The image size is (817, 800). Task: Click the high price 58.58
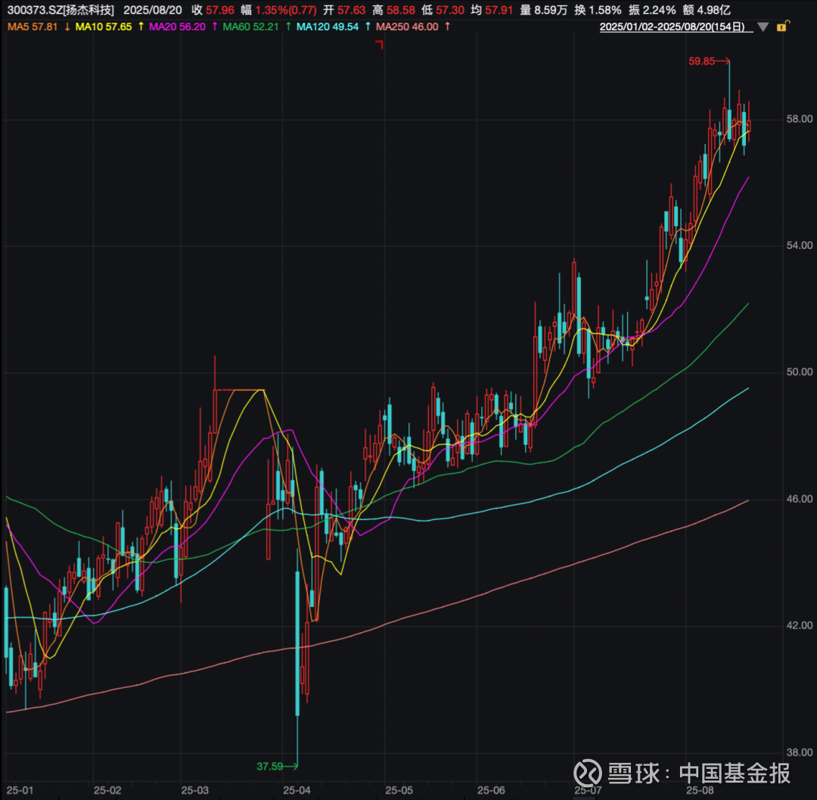tap(401, 10)
